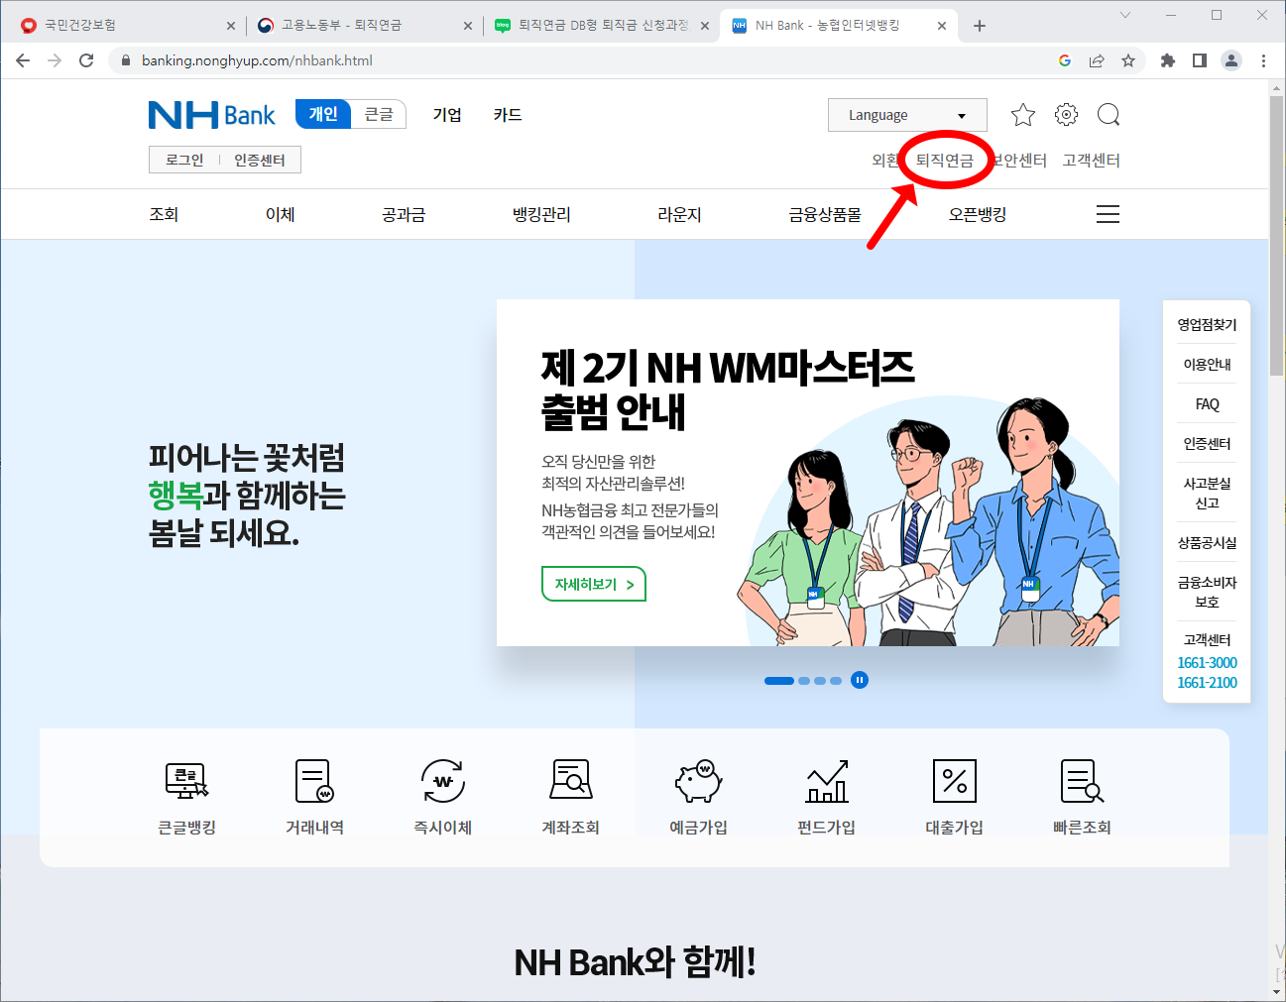Bookmark this page with the address bar star
The image size is (1286, 1002).
[x=1128, y=60]
